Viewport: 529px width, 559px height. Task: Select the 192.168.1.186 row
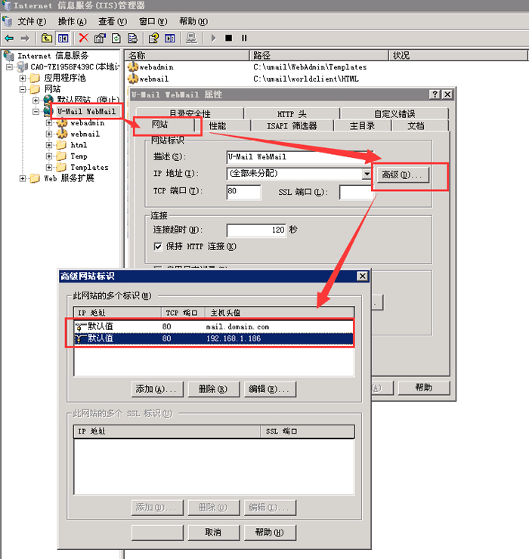coord(213,338)
